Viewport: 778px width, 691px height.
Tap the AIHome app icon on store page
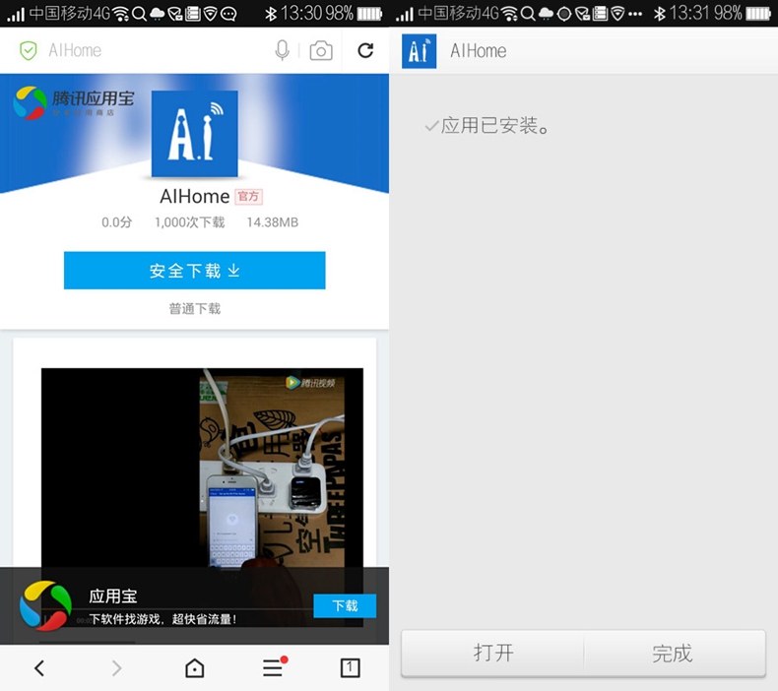[x=194, y=134]
